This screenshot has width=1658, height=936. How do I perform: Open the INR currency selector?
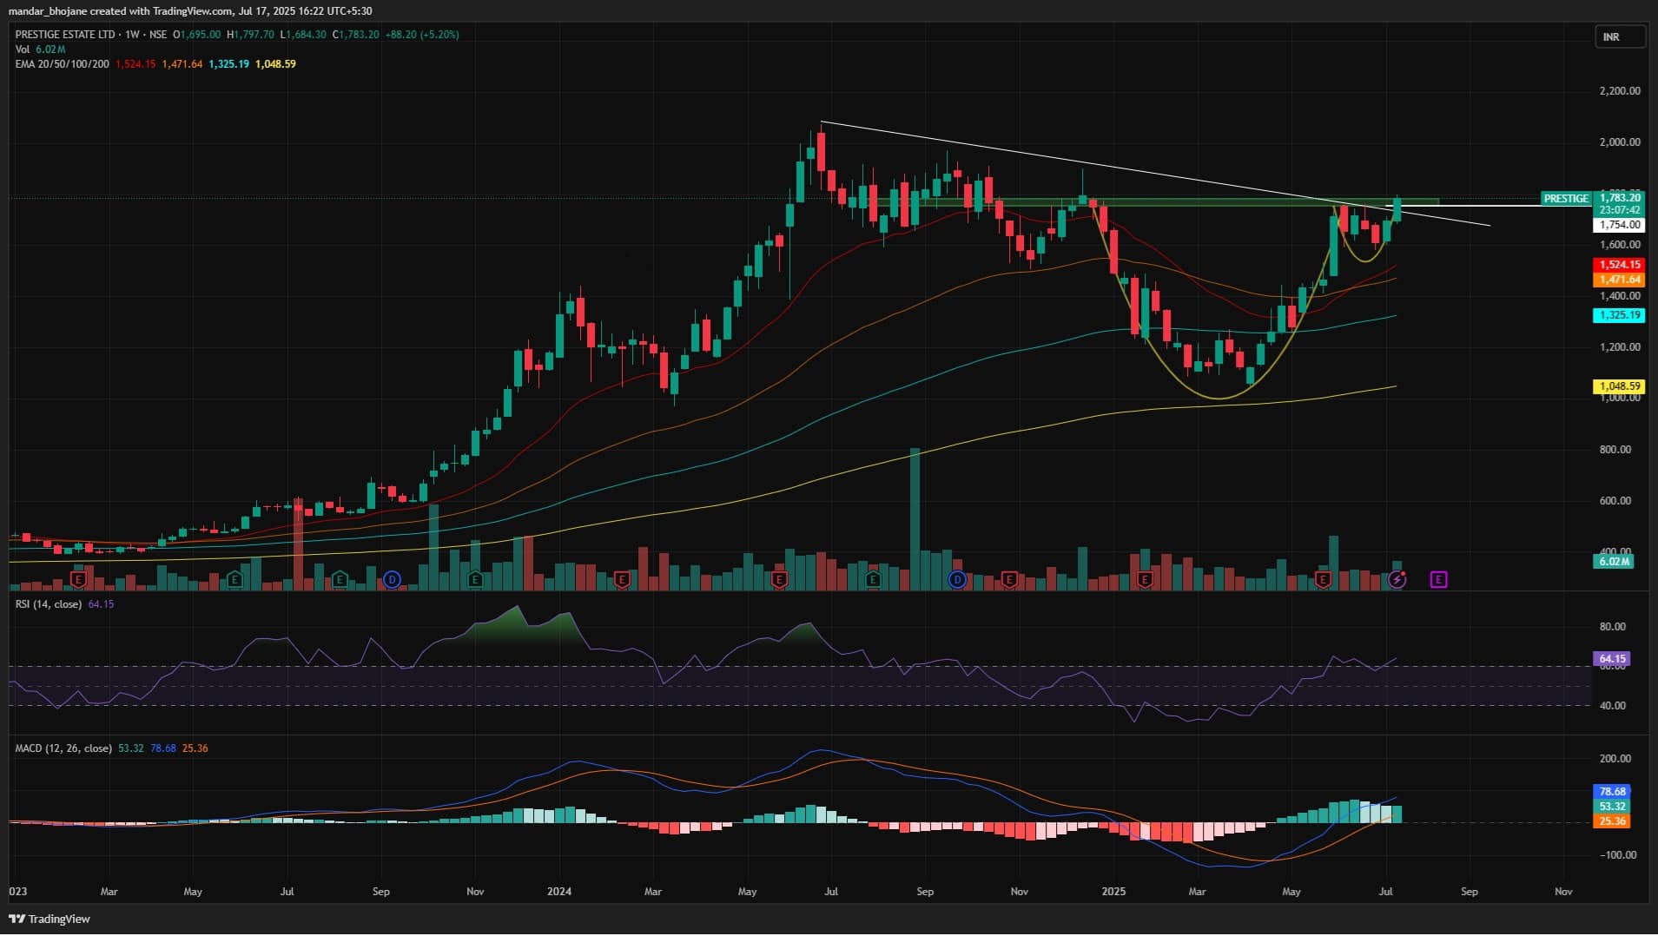pyautogui.click(x=1620, y=37)
